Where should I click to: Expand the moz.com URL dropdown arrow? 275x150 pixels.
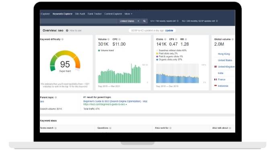[126, 104]
